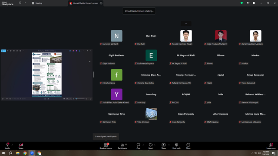This screenshot has width=278, height=156.
Task: Click the 2 unassigned participants tooltip
Action: coord(106,136)
